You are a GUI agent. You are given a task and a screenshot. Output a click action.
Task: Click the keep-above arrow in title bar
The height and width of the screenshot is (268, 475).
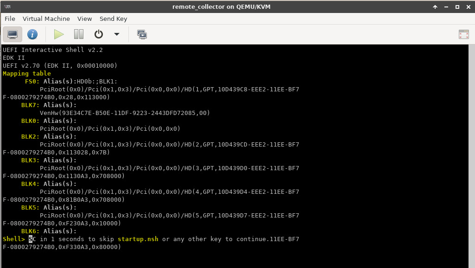click(x=435, y=6)
